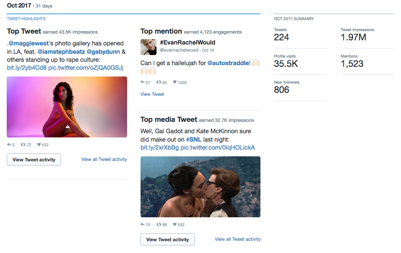Open View Tweet link under Top mention
The image size is (401, 253).
click(152, 94)
